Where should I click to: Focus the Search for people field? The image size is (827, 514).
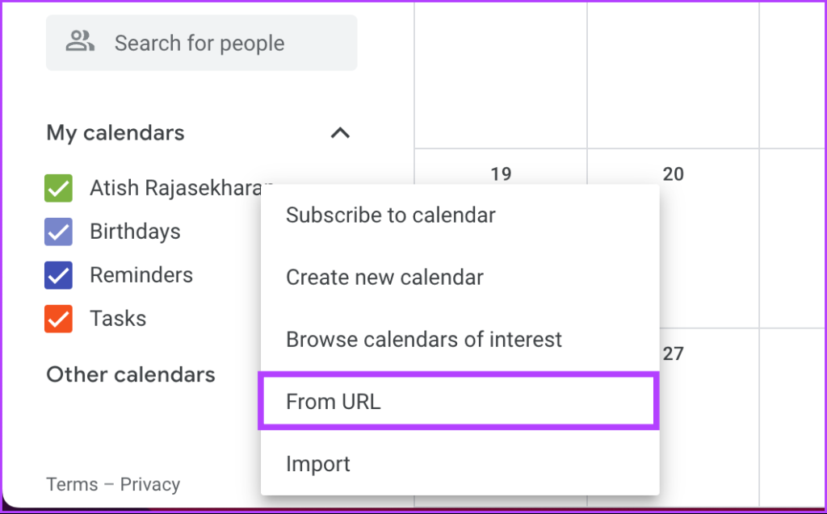click(201, 43)
